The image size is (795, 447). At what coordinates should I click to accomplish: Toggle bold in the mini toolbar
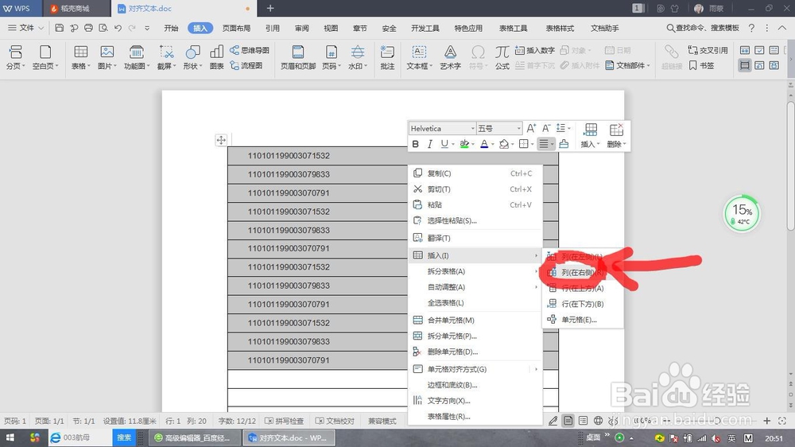pos(415,144)
